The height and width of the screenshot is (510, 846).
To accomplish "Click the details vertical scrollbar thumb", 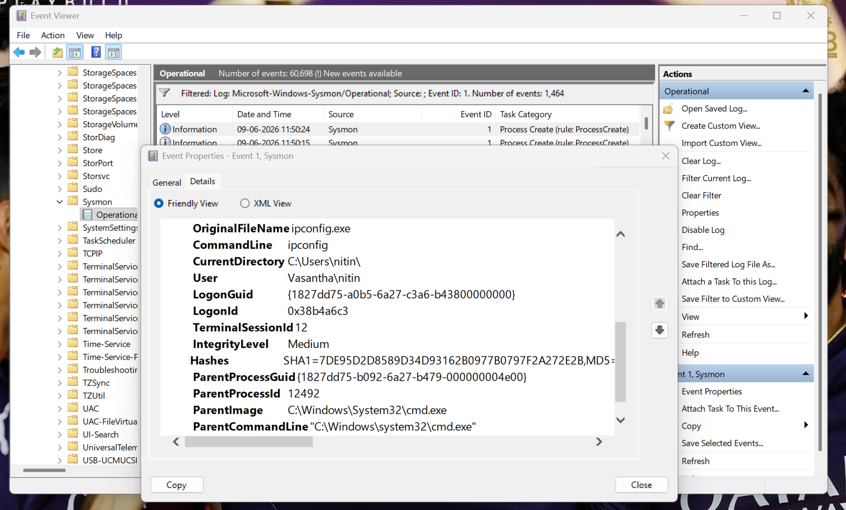I will click(x=620, y=362).
